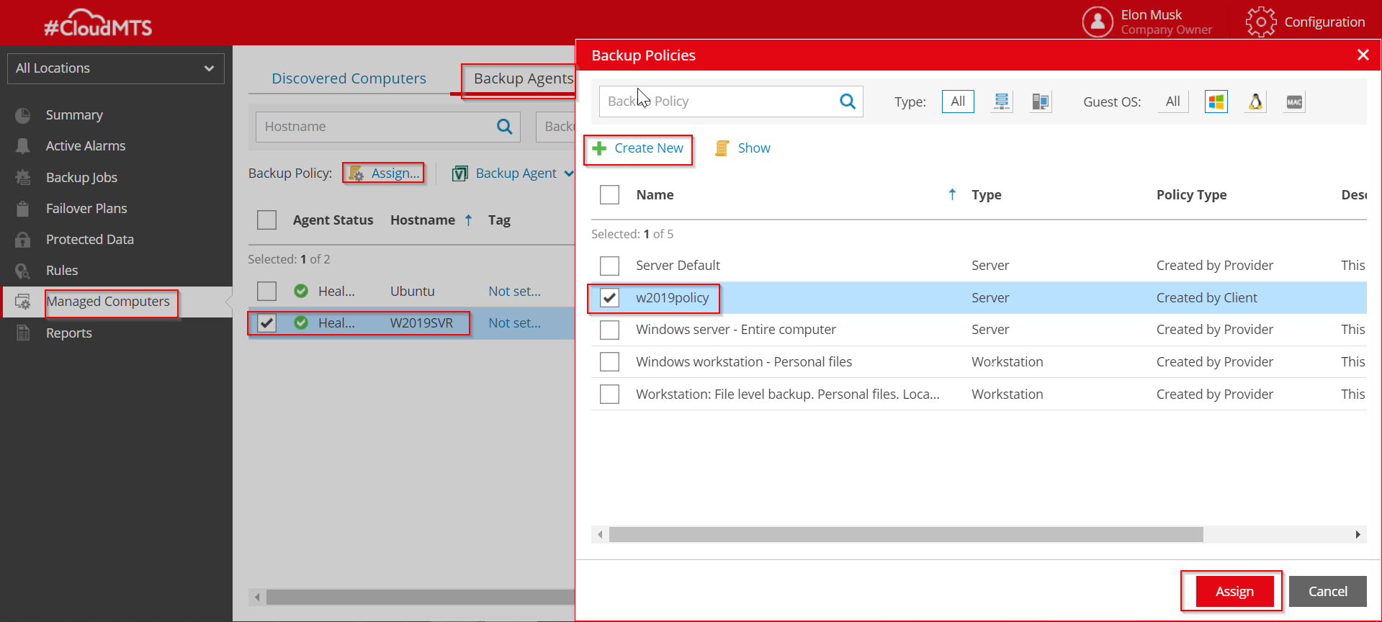Open the Configuration gear icon
Screen dimensions: 1382x622
coord(1260,22)
